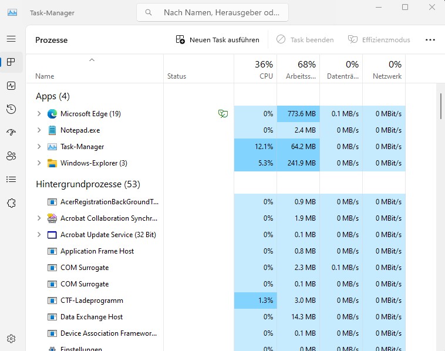Select the Prozesse sidebar icon
The width and height of the screenshot is (445, 351).
point(11,62)
